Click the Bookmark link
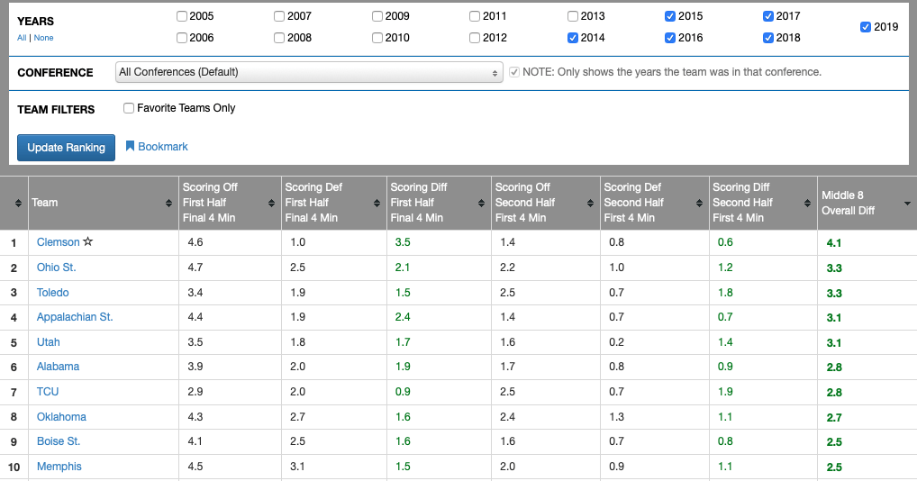917x481 pixels. point(162,146)
